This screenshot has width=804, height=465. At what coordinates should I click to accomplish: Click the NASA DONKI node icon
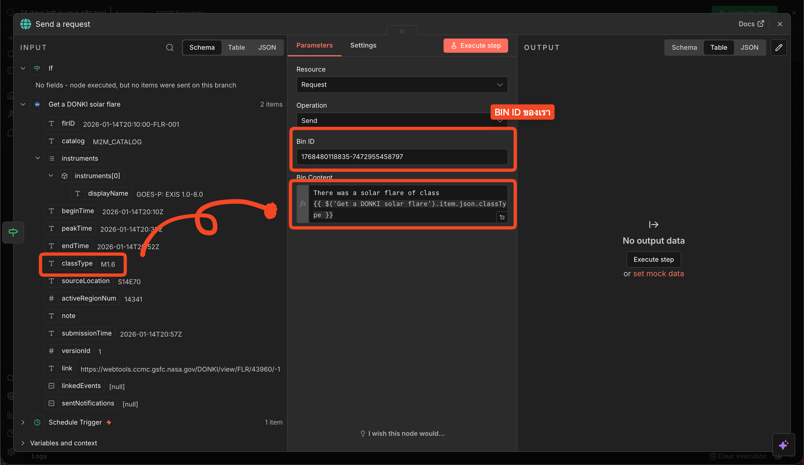click(x=37, y=104)
